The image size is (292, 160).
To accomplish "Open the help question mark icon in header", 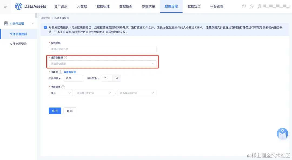I will click(244, 6).
